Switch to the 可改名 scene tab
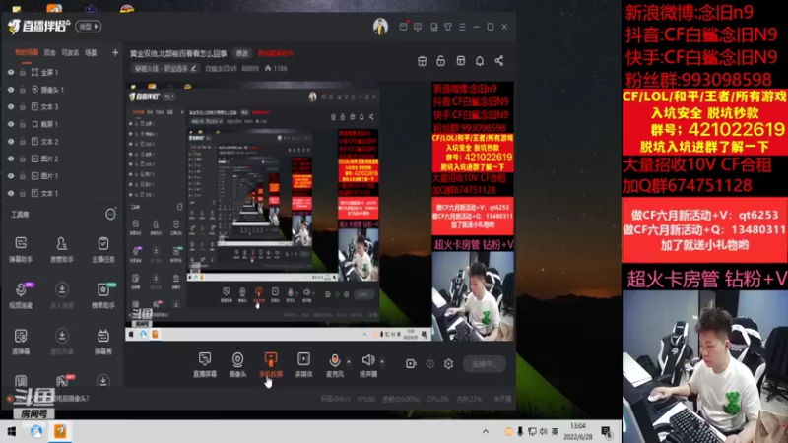Viewport: 788px width, 443px height. point(70,53)
